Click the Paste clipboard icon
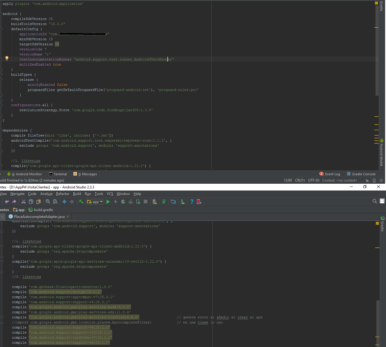 [x=38, y=202]
